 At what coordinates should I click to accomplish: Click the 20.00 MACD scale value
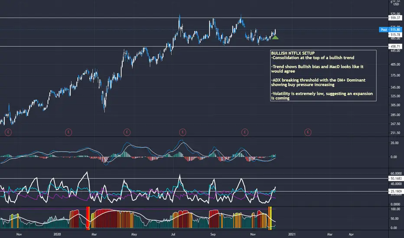tap(394, 143)
